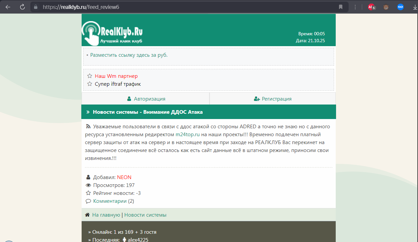The image size is (418, 242).
Task: Click the padlock site info icon
Action: click(x=36, y=7)
